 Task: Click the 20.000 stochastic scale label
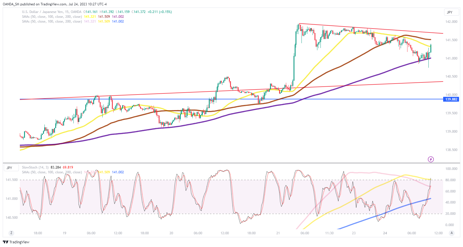point(451,214)
